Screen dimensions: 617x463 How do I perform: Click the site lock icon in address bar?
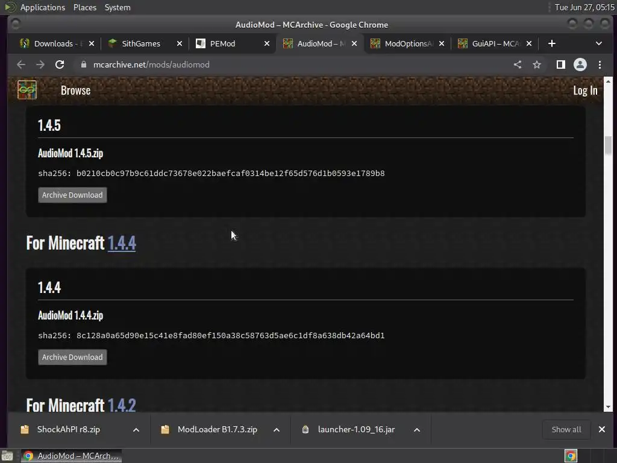click(83, 65)
